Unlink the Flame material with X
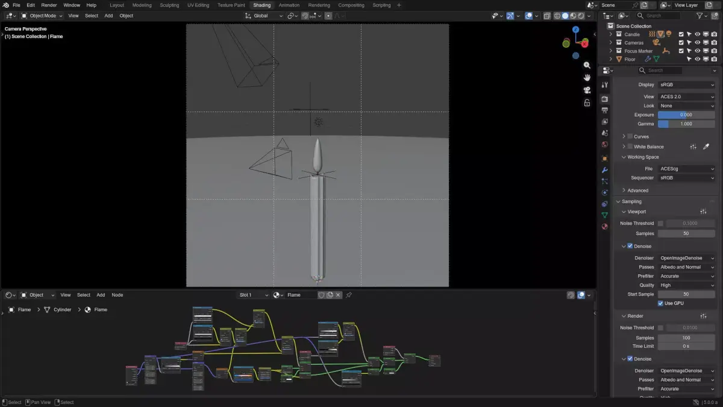This screenshot has width=723, height=407. pyautogui.click(x=338, y=295)
